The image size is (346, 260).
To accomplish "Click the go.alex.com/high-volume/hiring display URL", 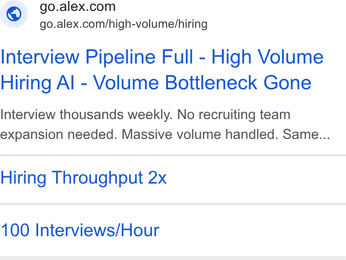I will [124, 24].
